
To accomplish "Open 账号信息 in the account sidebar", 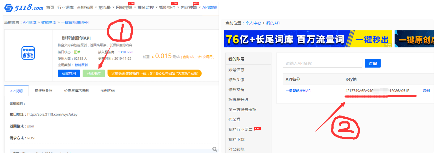I will tap(236, 70).
